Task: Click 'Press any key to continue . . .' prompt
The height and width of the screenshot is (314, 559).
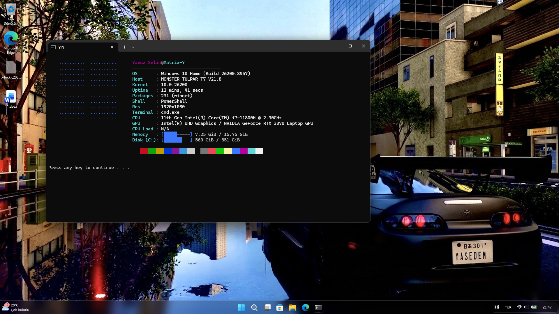Action: click(x=89, y=168)
